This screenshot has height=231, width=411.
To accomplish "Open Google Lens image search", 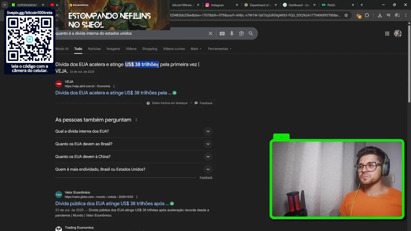I will [x=241, y=33].
